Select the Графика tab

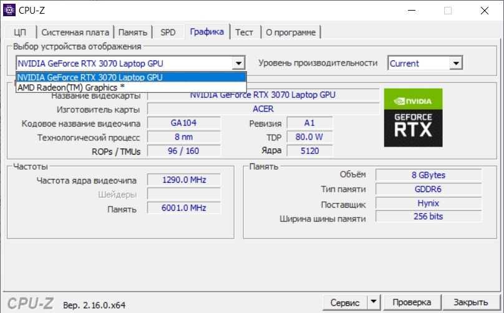206,32
